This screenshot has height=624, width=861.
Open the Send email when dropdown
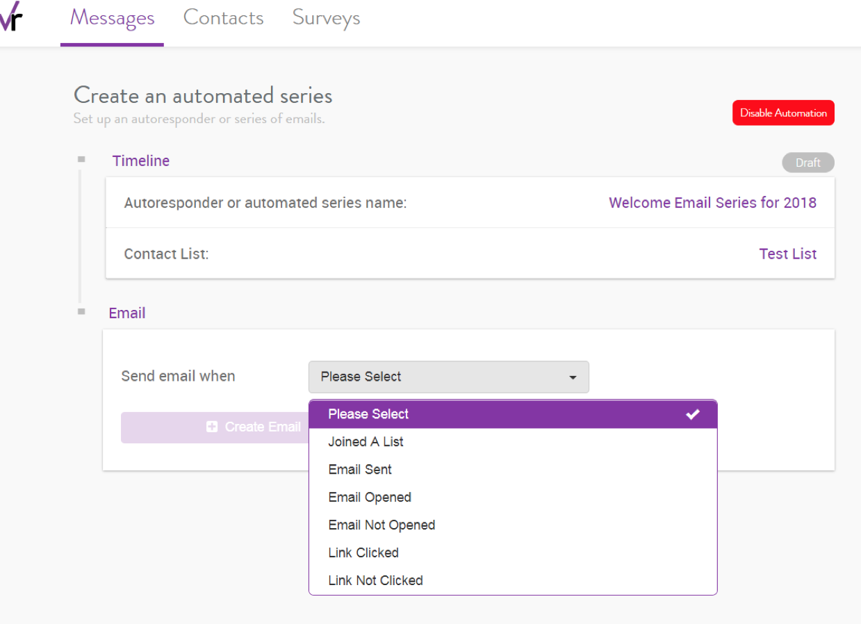pos(448,377)
